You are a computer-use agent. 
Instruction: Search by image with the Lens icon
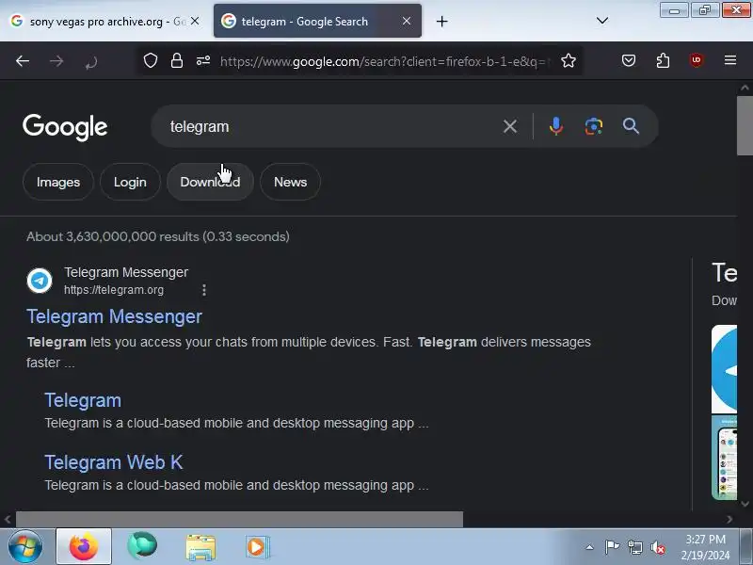click(x=594, y=126)
